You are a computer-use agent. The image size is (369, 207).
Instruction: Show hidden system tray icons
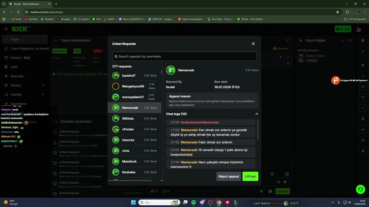click(332, 203)
